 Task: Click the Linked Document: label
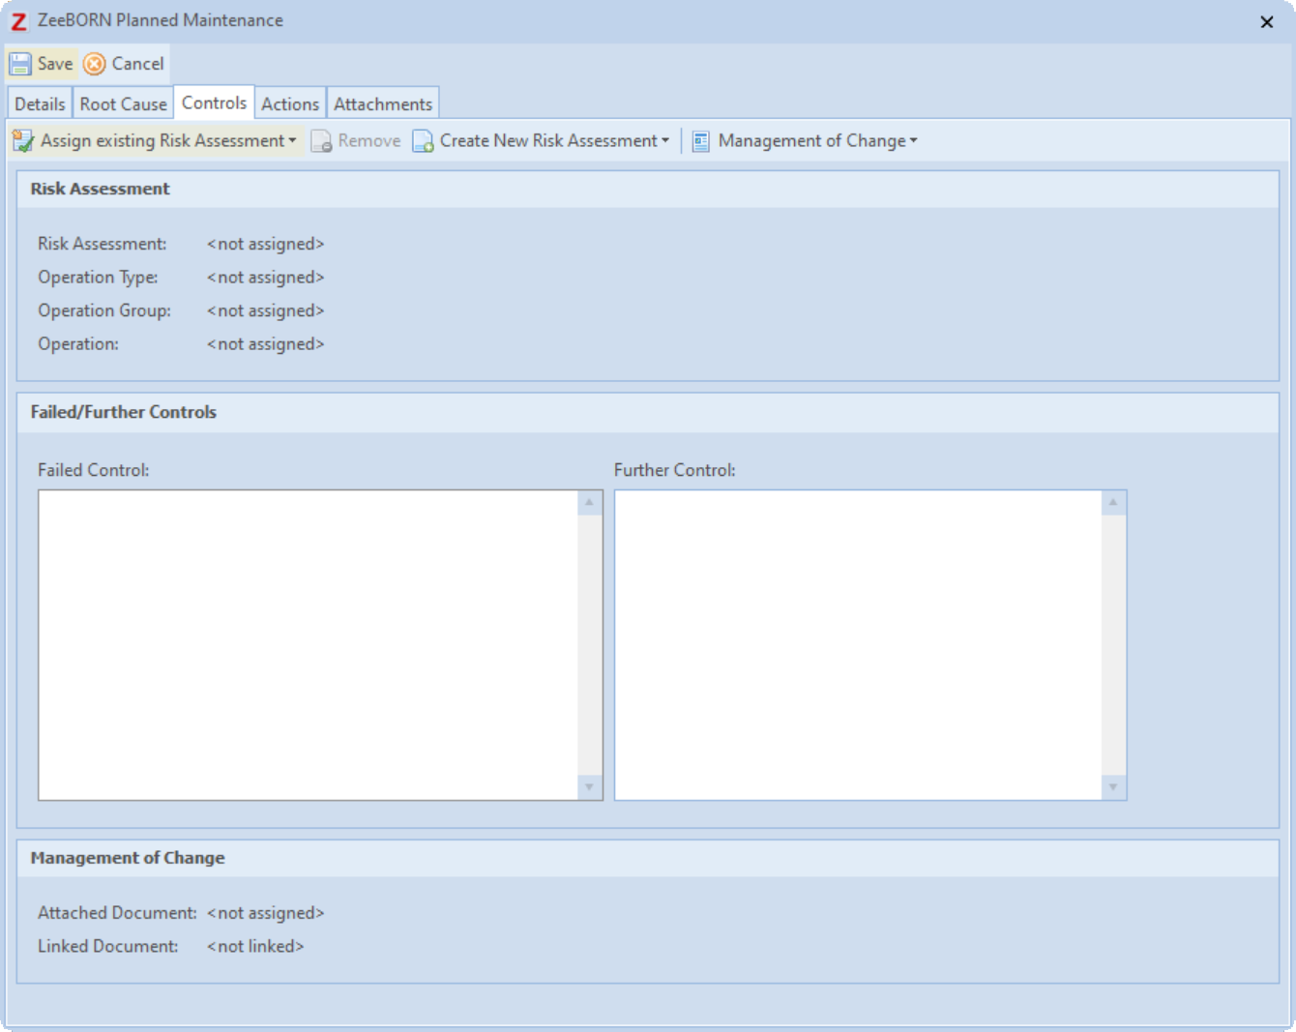(108, 946)
